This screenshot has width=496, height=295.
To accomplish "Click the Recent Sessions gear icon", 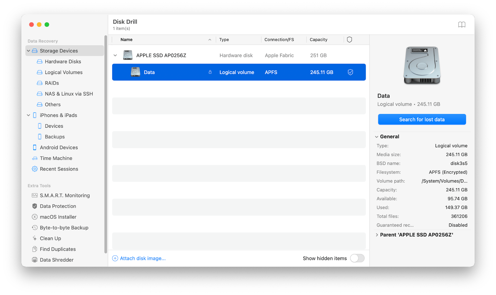I will [35, 169].
